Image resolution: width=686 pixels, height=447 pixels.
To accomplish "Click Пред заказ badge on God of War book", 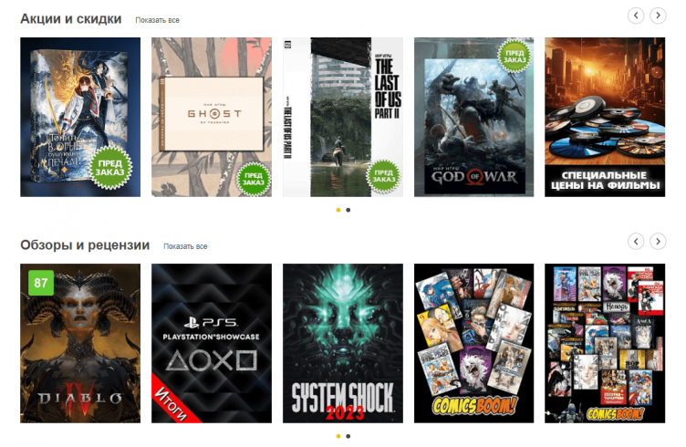I will (x=514, y=58).
